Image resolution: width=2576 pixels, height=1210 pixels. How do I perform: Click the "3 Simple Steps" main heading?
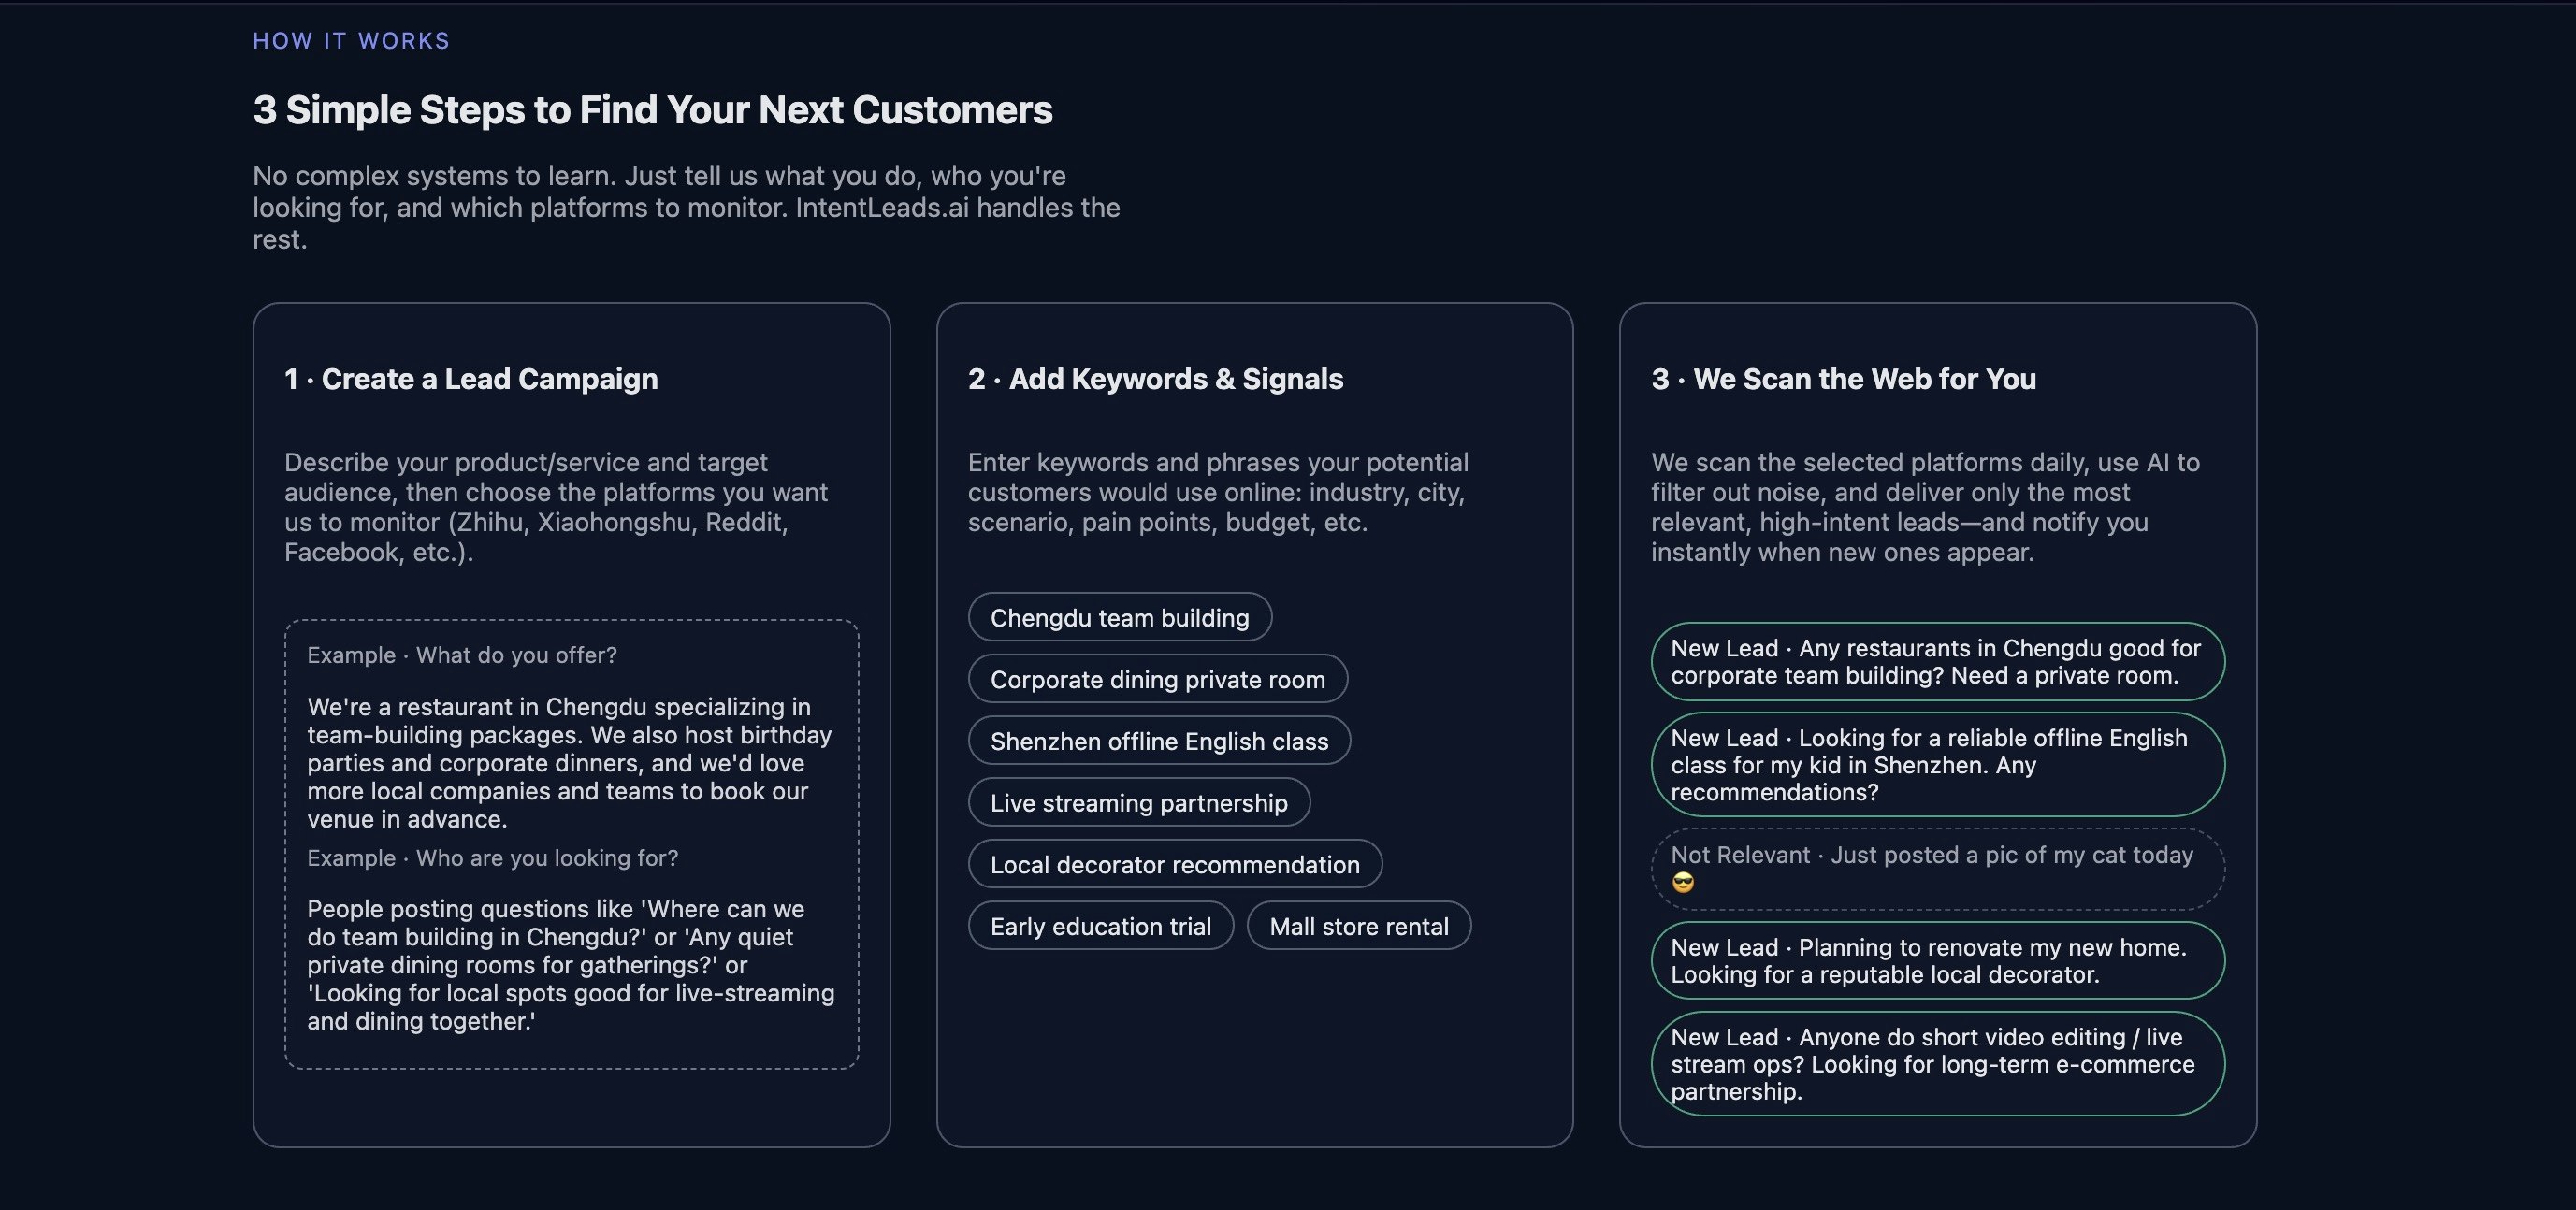coord(653,110)
